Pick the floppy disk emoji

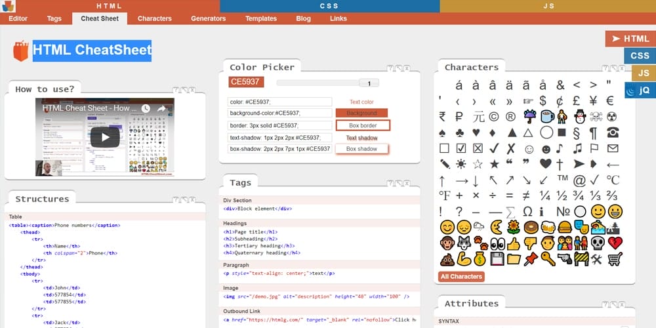click(497, 259)
